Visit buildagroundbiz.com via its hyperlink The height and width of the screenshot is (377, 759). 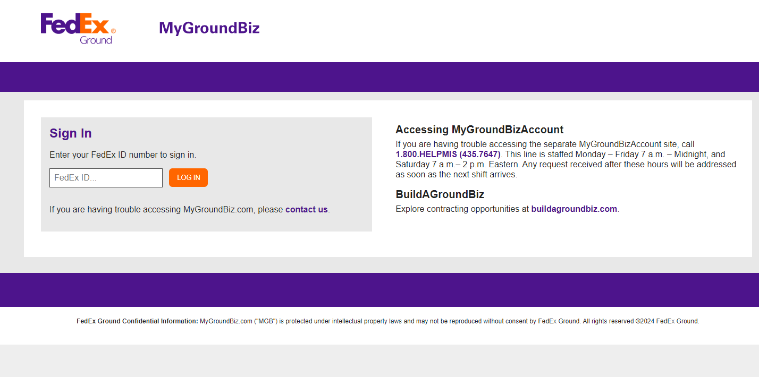[574, 209]
